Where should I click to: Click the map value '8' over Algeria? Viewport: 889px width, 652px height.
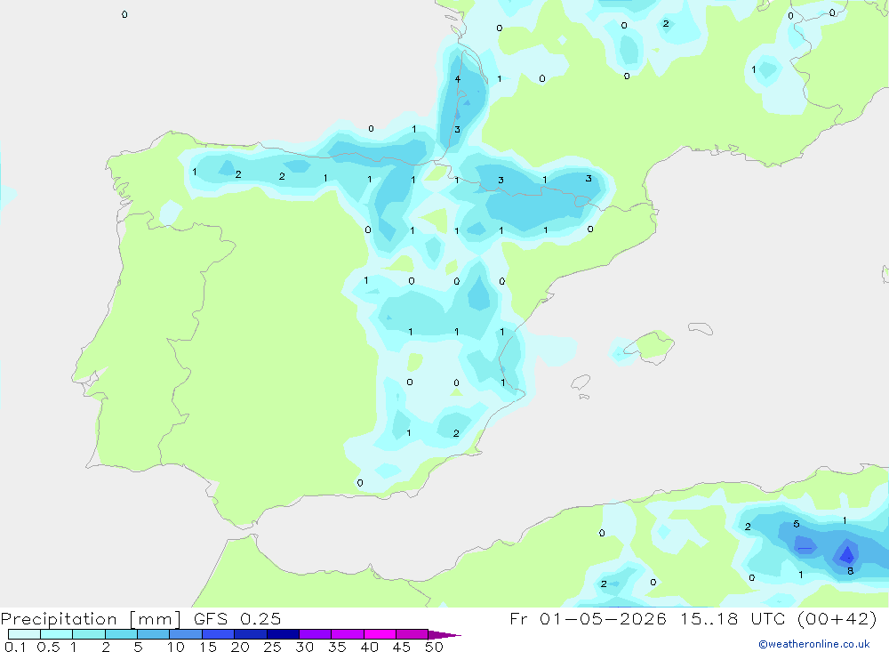tap(851, 571)
